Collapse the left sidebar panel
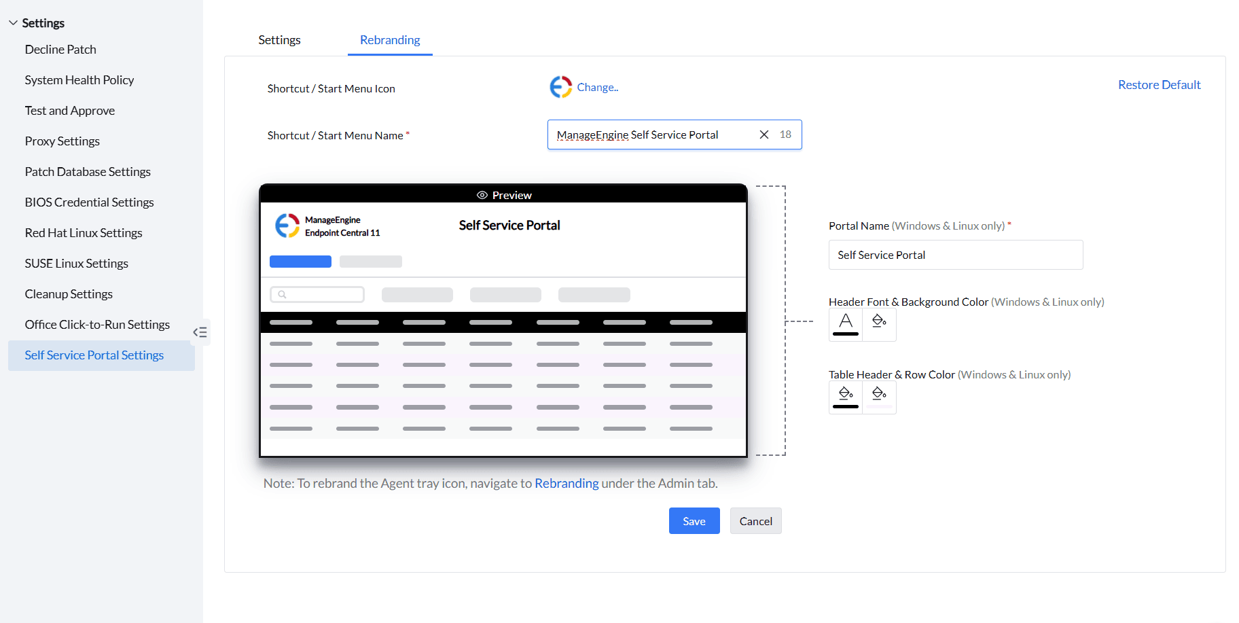The image size is (1239, 623). point(200,332)
